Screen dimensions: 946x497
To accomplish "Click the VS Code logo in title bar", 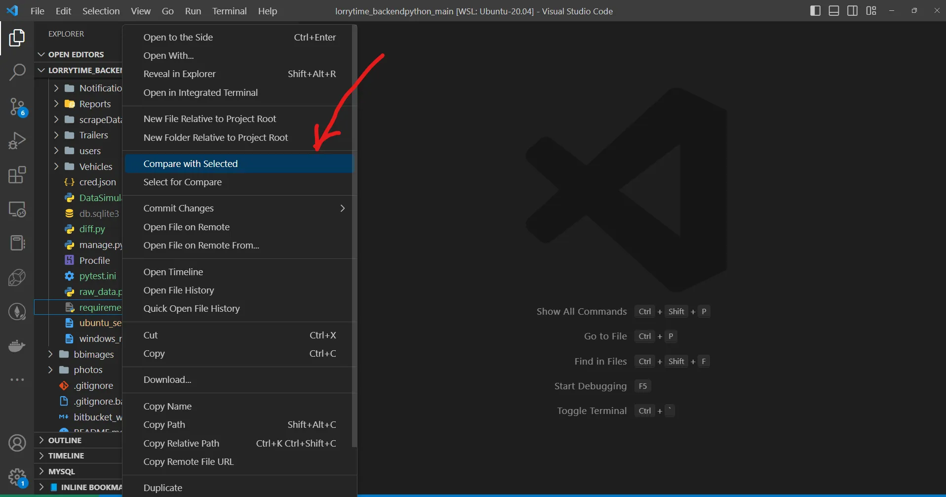I will click(12, 10).
